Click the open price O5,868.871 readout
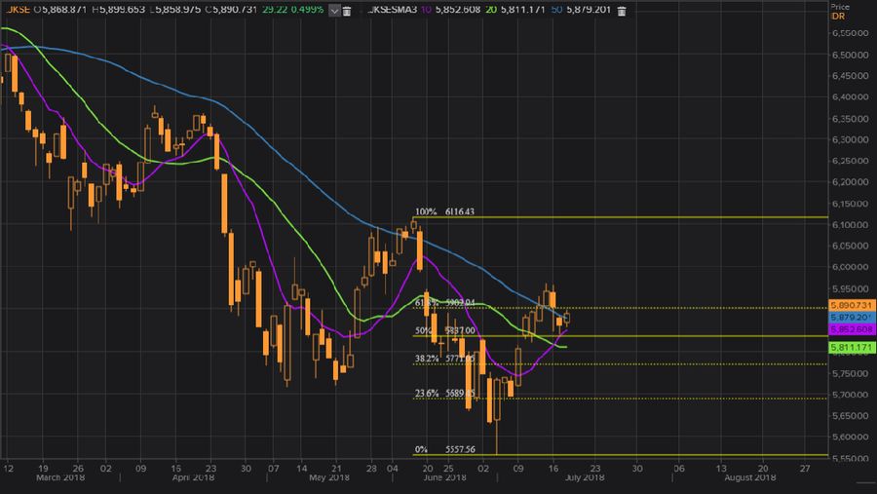 point(59,10)
